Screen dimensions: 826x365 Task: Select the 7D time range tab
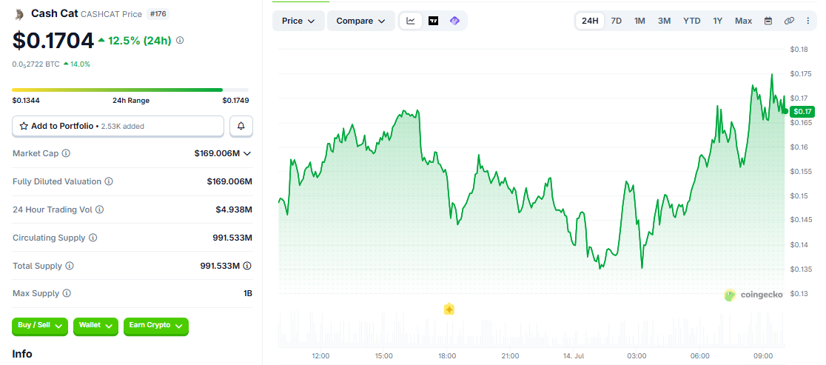616,21
